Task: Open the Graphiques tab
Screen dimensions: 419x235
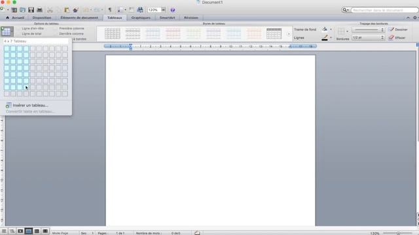Action: coord(141,18)
